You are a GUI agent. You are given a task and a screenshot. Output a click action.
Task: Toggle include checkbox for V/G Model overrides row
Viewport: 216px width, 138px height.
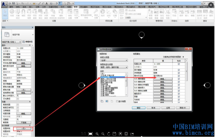coord(179,79)
